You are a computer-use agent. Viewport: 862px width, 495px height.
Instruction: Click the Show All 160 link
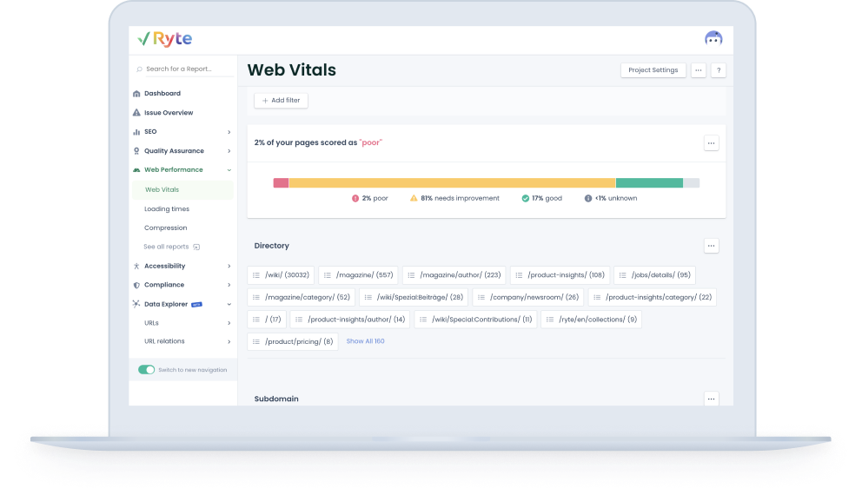365,341
